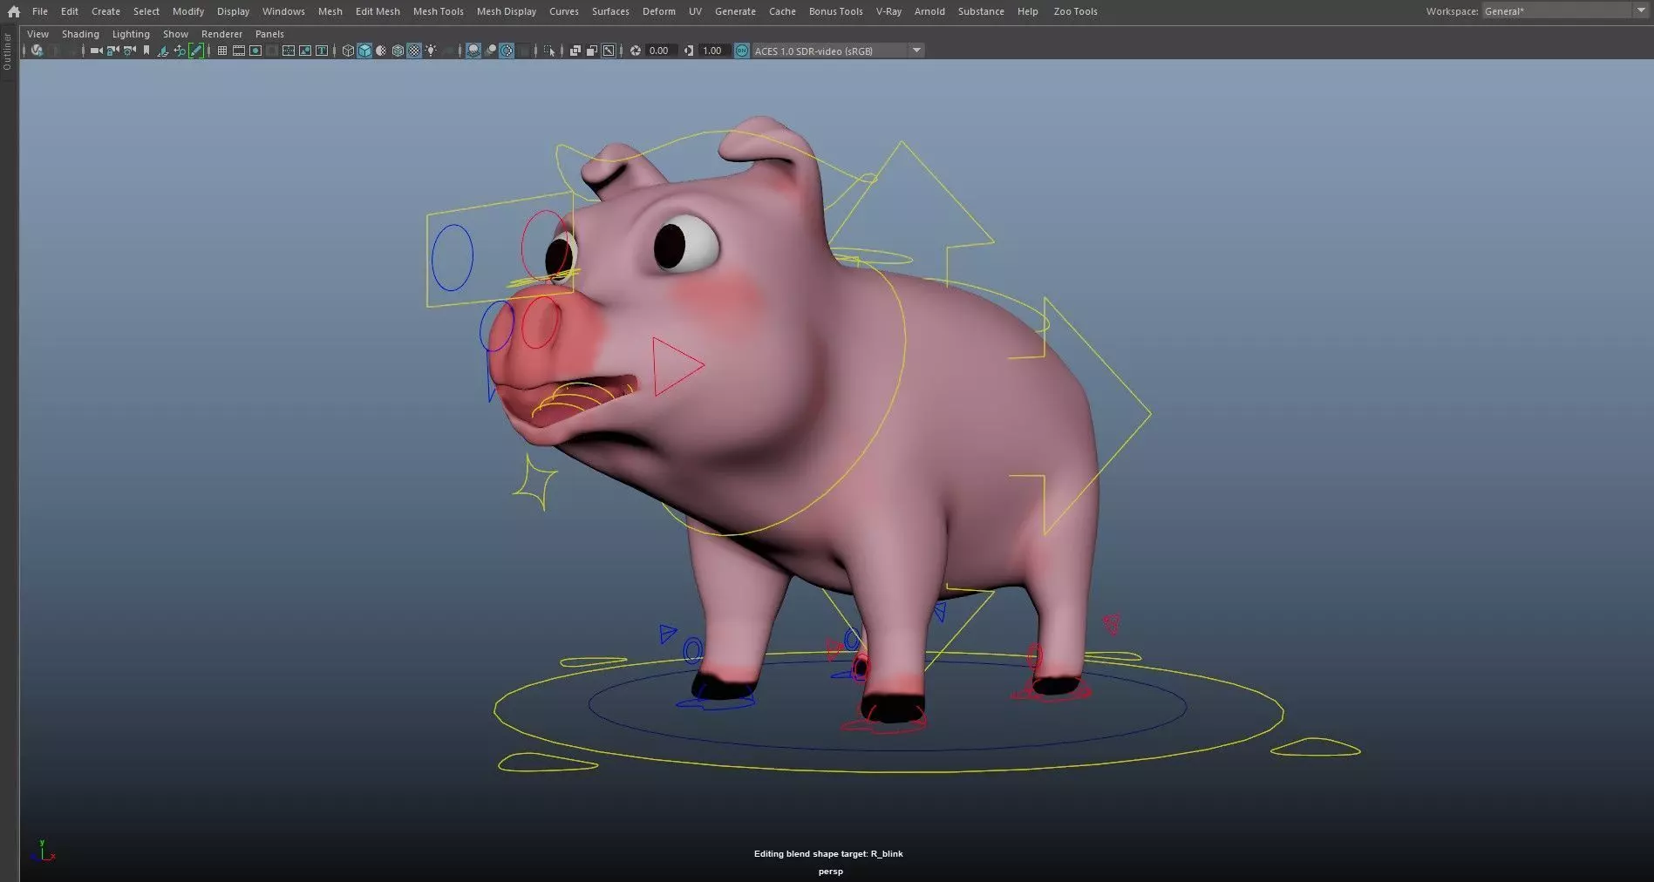
Task: Open the Edit Mesh menu
Action: [378, 11]
